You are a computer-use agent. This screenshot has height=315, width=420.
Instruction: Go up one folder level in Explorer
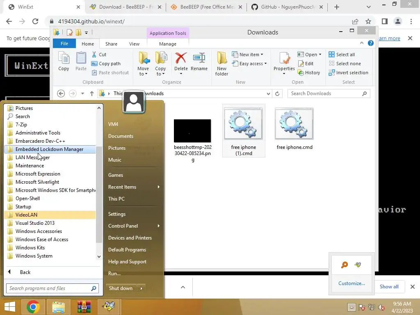click(92, 94)
